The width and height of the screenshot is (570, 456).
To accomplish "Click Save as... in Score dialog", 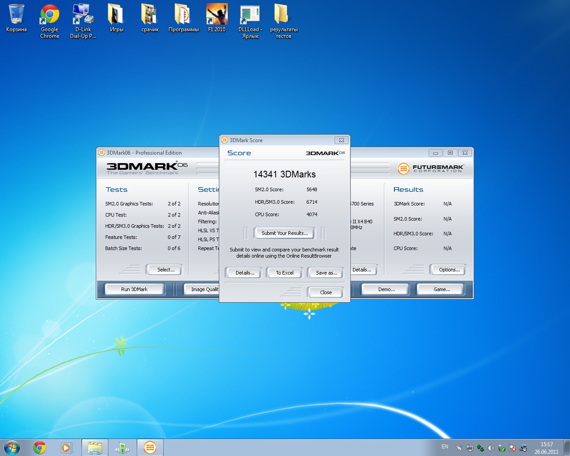I will tap(326, 273).
